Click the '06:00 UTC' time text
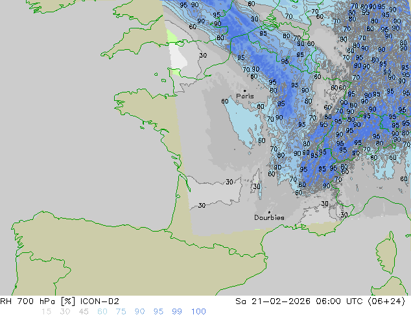The image size is (411, 317). [340, 301]
